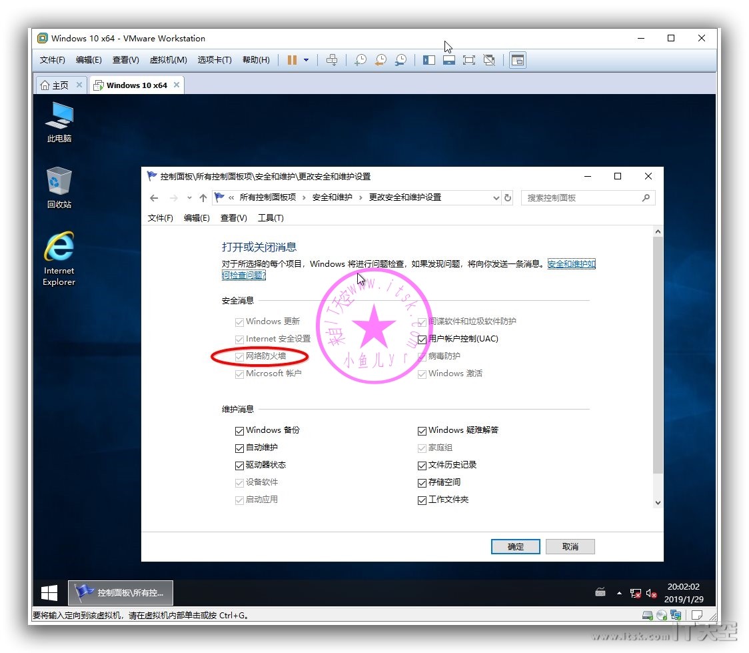Screen dimensions: 749x653
Task: Click the Unity mode toolbar icon
Action: (489, 60)
